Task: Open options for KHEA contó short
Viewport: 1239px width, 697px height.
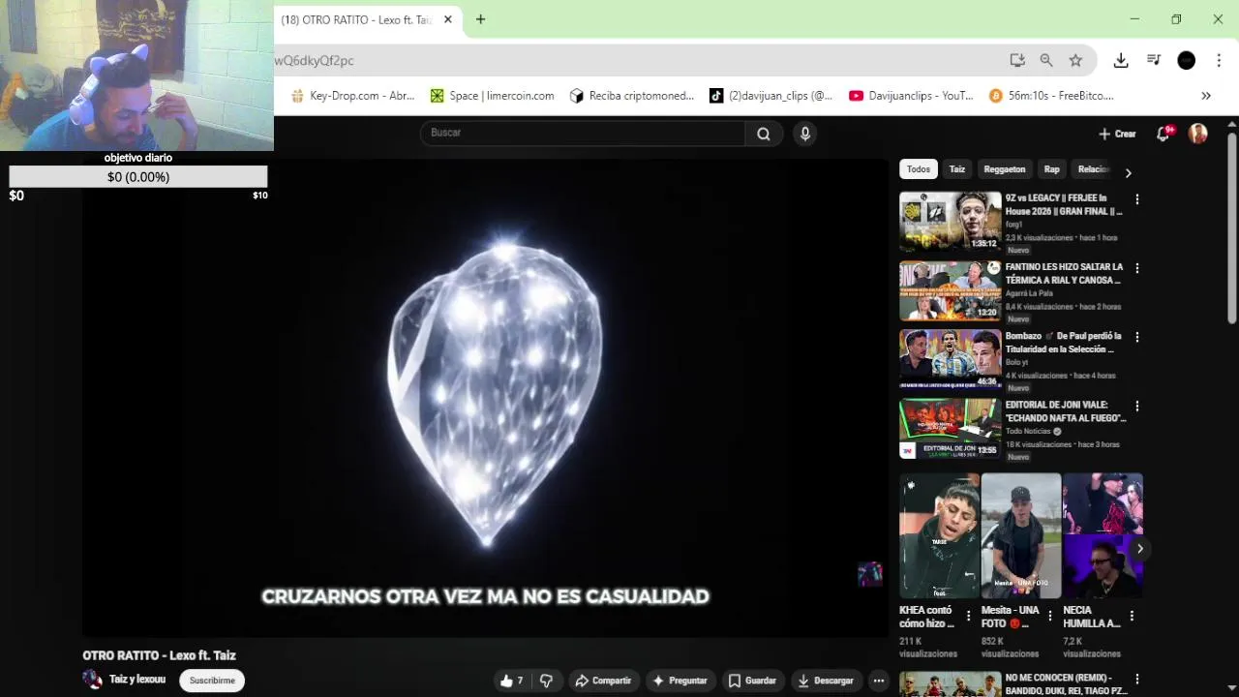Action: coord(969,616)
